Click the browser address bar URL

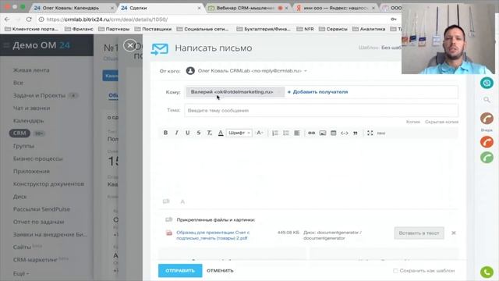[107, 20]
